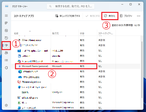Click the vertical scrollbar of the list

click(x=142, y=70)
